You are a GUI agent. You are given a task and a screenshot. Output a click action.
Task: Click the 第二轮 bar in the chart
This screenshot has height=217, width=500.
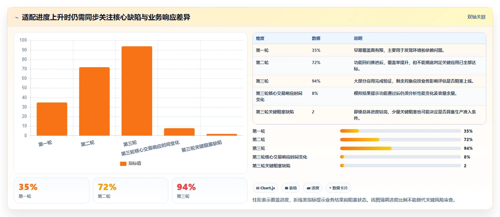tap(94, 101)
